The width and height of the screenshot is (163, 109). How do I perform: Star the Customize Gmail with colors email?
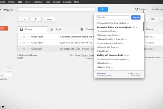[x=24, y=37]
